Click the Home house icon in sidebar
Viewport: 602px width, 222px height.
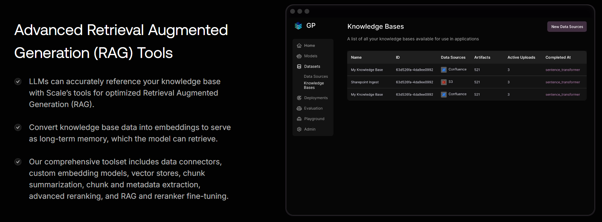coord(299,46)
